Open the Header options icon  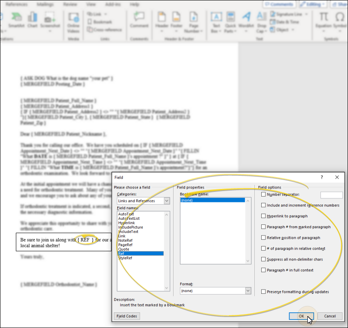(162, 18)
